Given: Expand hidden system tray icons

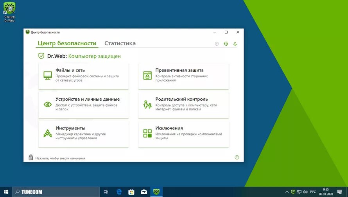Looking at the screenshot, I should click(287, 192).
